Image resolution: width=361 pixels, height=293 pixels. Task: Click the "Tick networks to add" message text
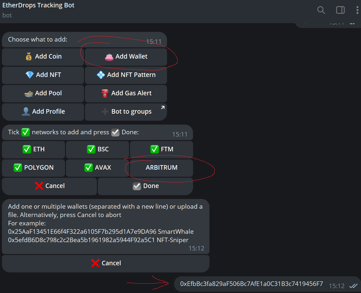73,132
